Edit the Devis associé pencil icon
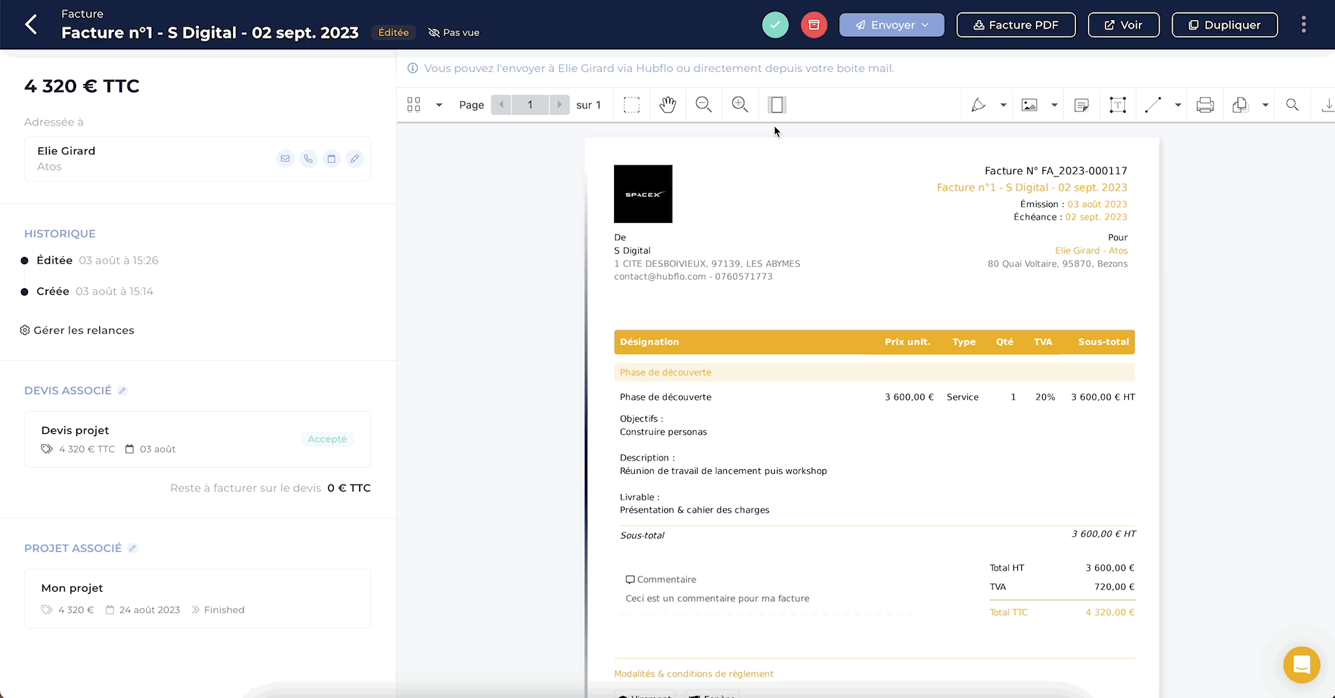The width and height of the screenshot is (1335, 698). click(x=122, y=390)
